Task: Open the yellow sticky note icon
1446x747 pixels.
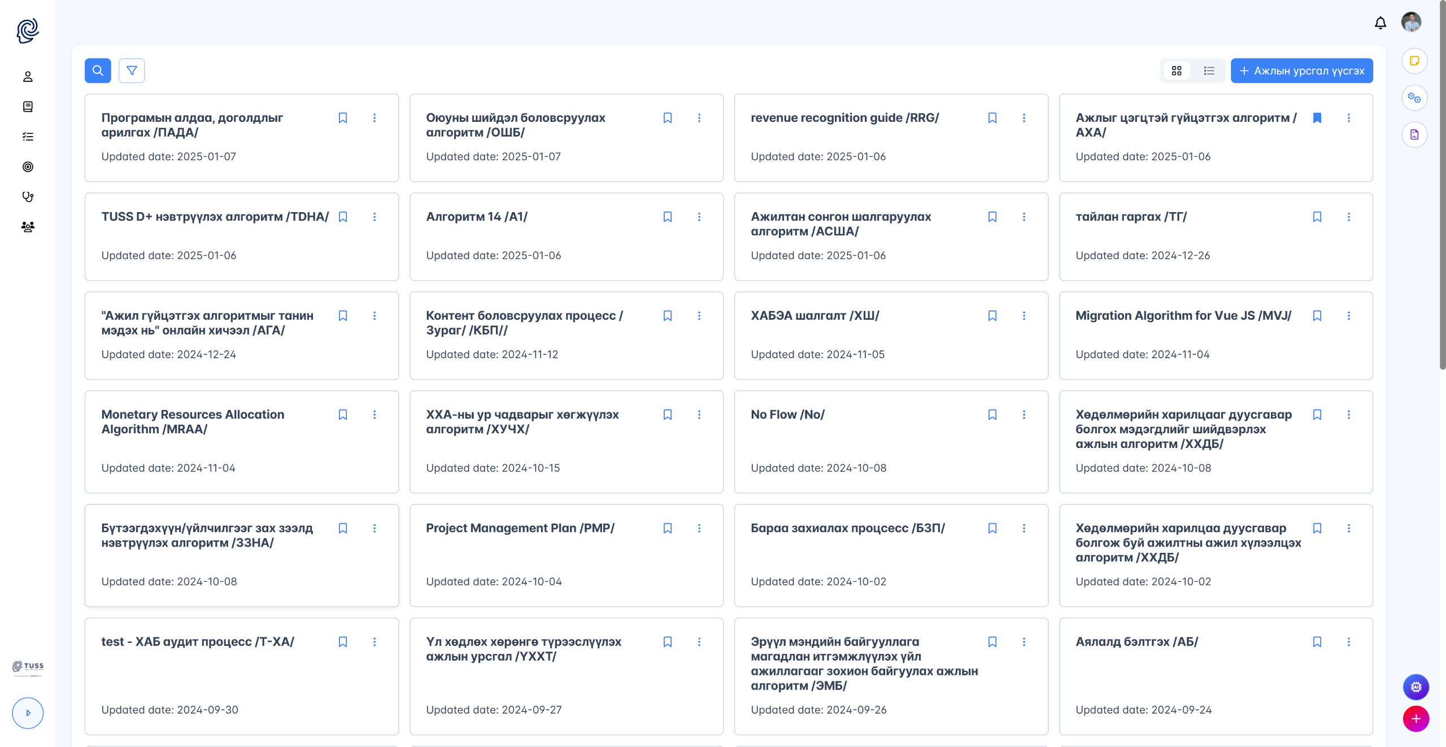Action: [x=1414, y=61]
